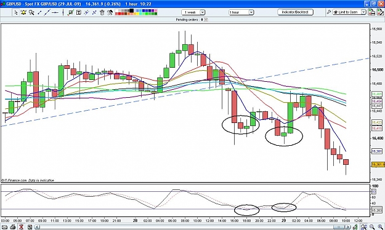
Task: Click the fourth icon in bottom-left bar
Action: pos(30,227)
